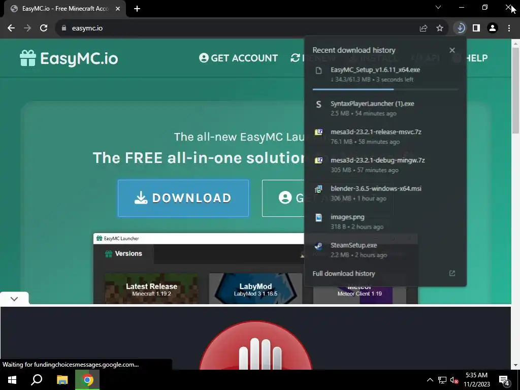This screenshot has width=520, height=390.
Task: Open Full download history link
Action: [x=344, y=274]
